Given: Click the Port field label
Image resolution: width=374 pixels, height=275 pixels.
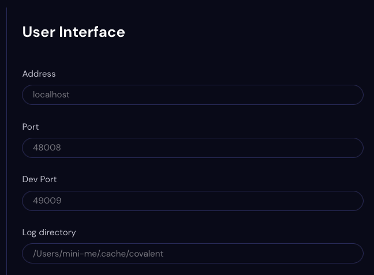Looking at the screenshot, I should click(31, 127).
